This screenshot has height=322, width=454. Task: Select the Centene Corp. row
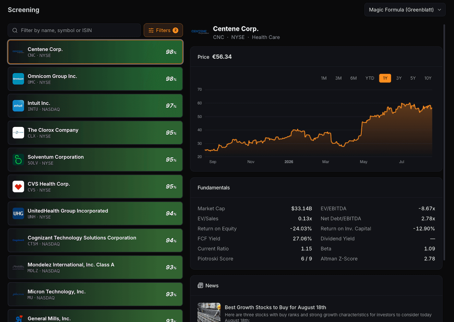[95, 52]
